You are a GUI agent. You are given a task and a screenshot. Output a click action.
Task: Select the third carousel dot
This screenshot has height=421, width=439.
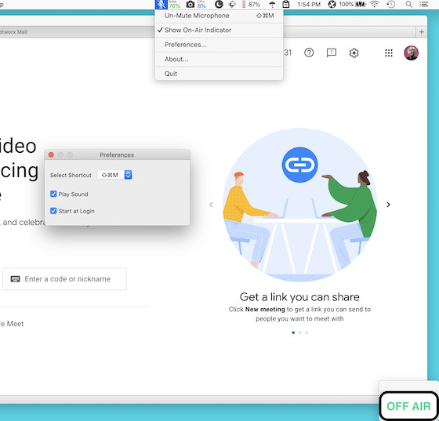tap(307, 332)
